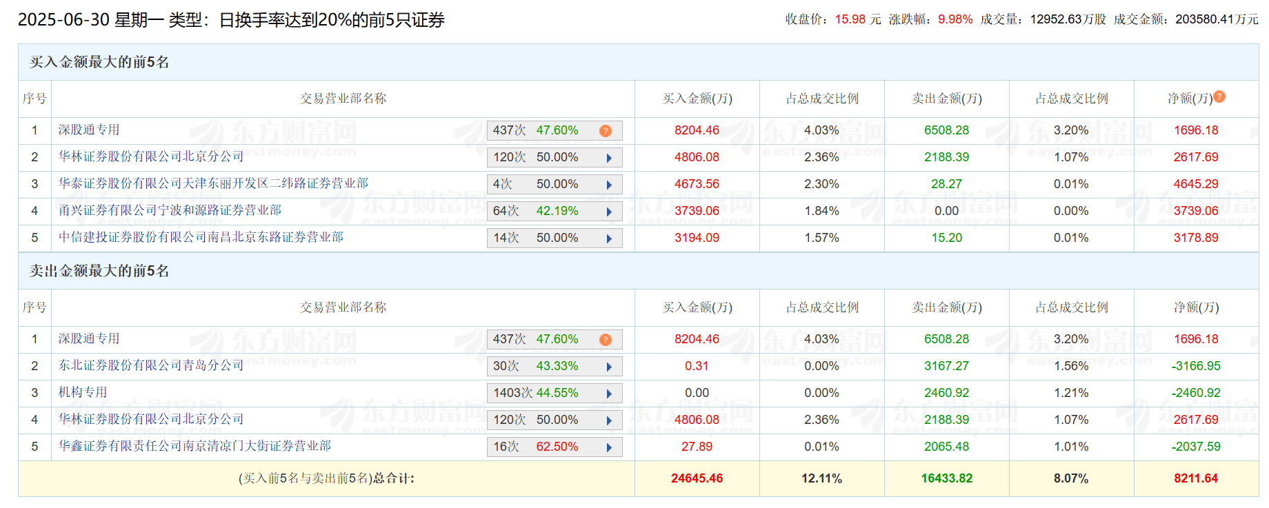Click the 1403次 44.55% stats box
Viewport: 1269px width, 508px height.
[554, 393]
